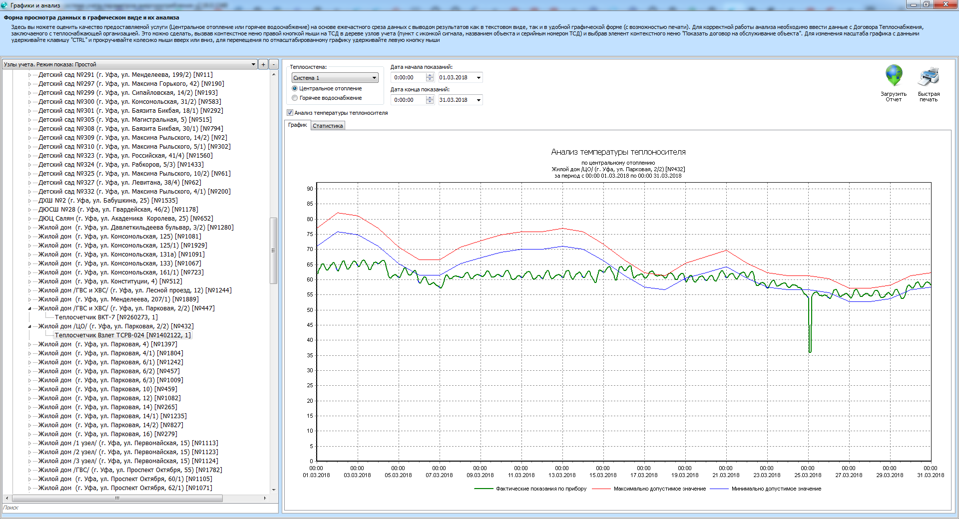Screen dimensions: 959x519
Task: Click the app icon in the title bar
Action: [x=4, y=5]
